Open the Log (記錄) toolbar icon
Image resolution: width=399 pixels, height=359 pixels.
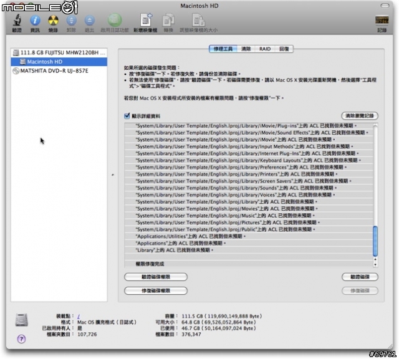click(382, 20)
